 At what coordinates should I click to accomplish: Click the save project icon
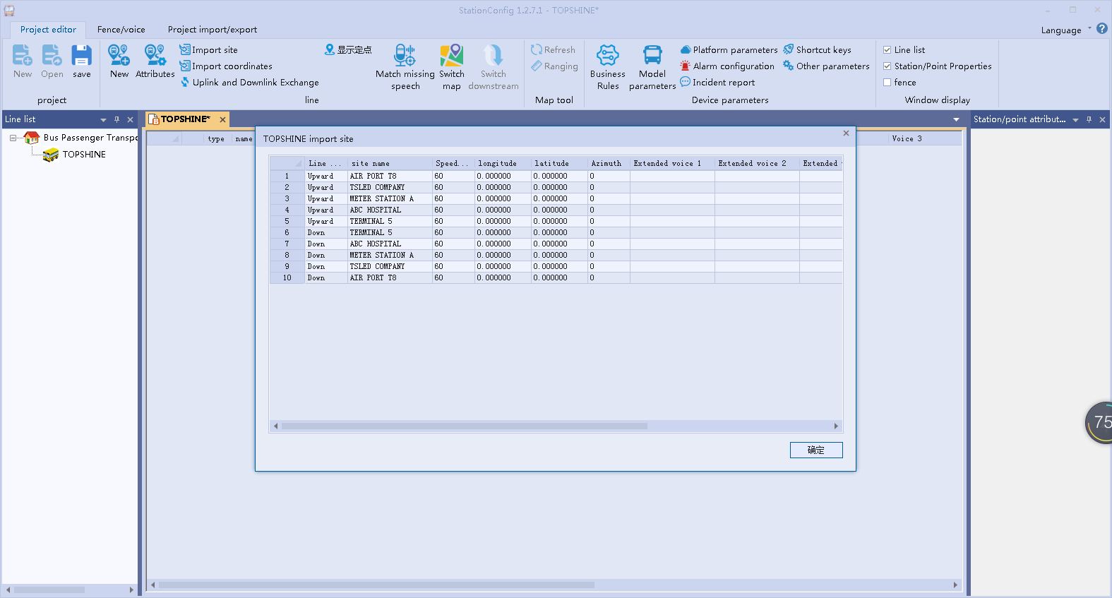[x=82, y=56]
